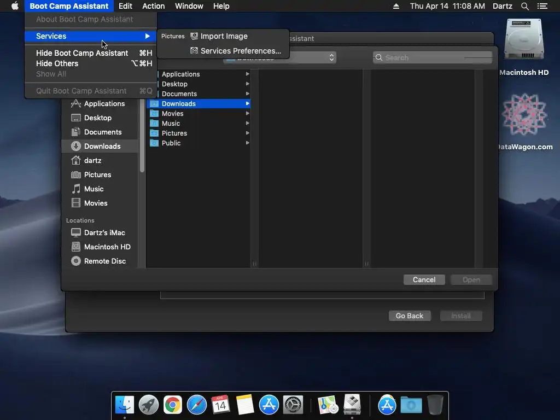The width and height of the screenshot is (560, 420).
Task: Select Movies in the dialog sidebar
Action: click(x=100, y=203)
